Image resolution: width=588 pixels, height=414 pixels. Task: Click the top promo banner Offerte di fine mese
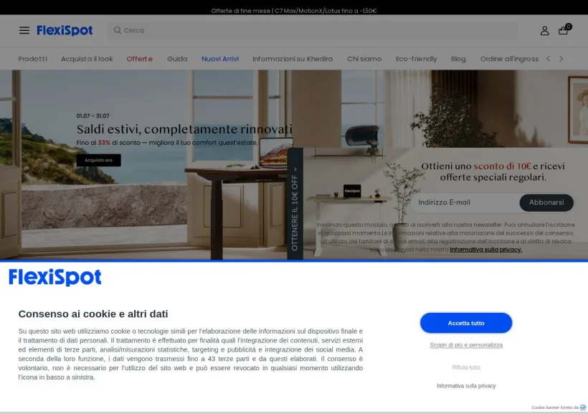coord(293,11)
